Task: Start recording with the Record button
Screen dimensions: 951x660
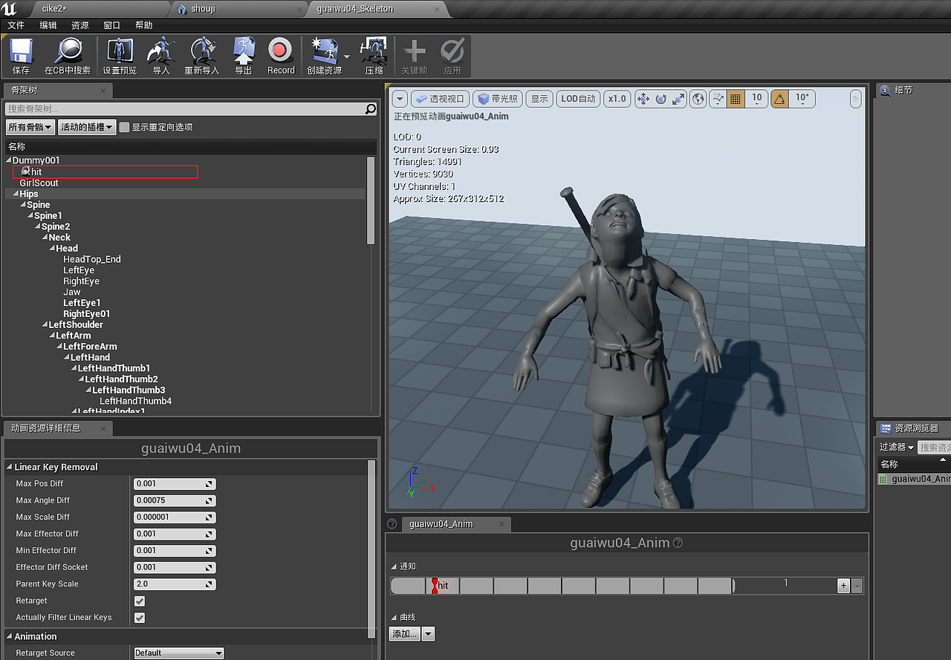Action: 281,51
